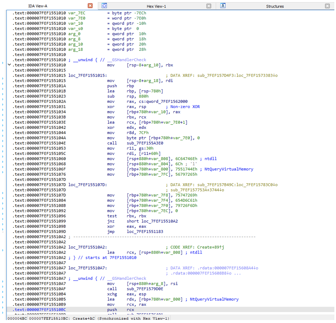This screenshot has height=323, width=336.
Task: Click the call target sub_7FEF155A3E0
Action: (145, 143)
